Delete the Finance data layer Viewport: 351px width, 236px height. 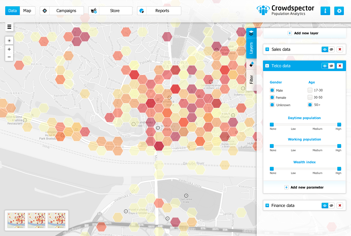tap(340, 206)
